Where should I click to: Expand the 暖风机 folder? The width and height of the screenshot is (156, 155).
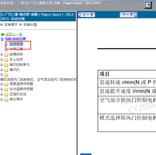pos(2,70)
